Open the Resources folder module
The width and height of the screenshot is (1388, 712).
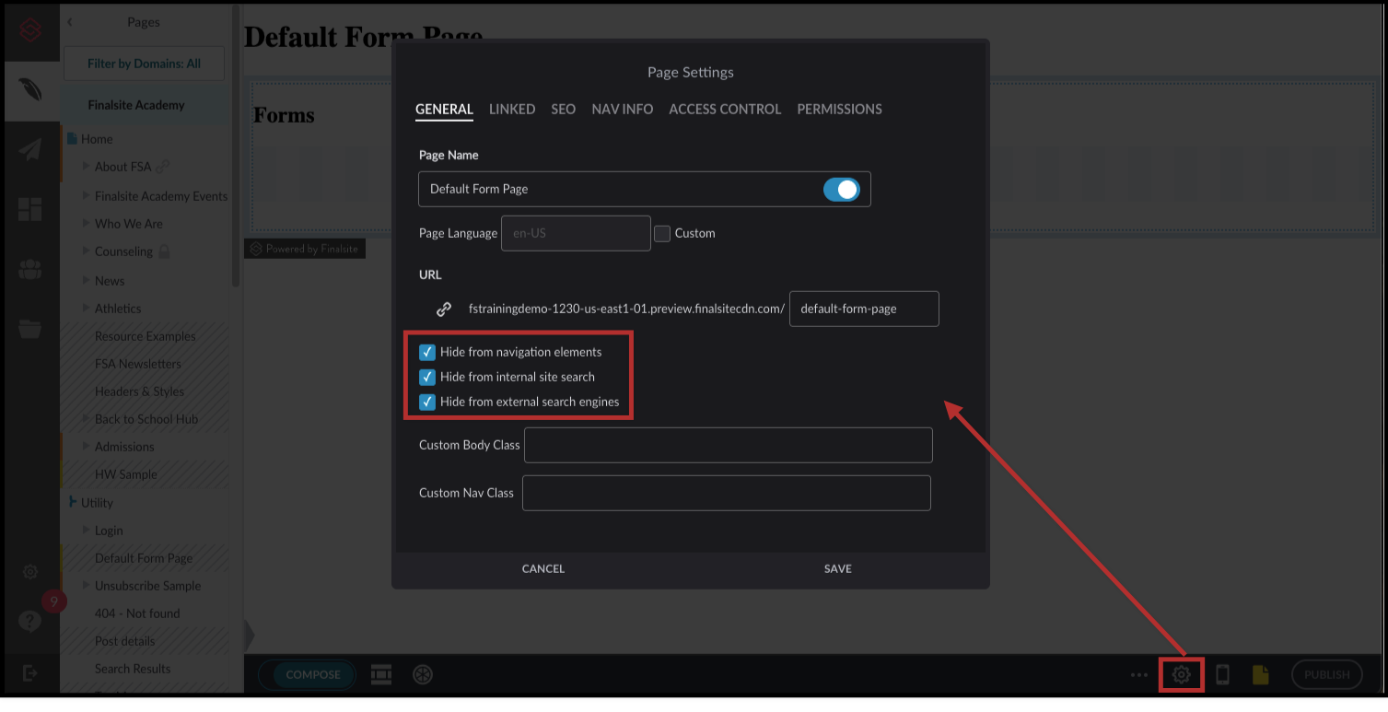point(30,329)
